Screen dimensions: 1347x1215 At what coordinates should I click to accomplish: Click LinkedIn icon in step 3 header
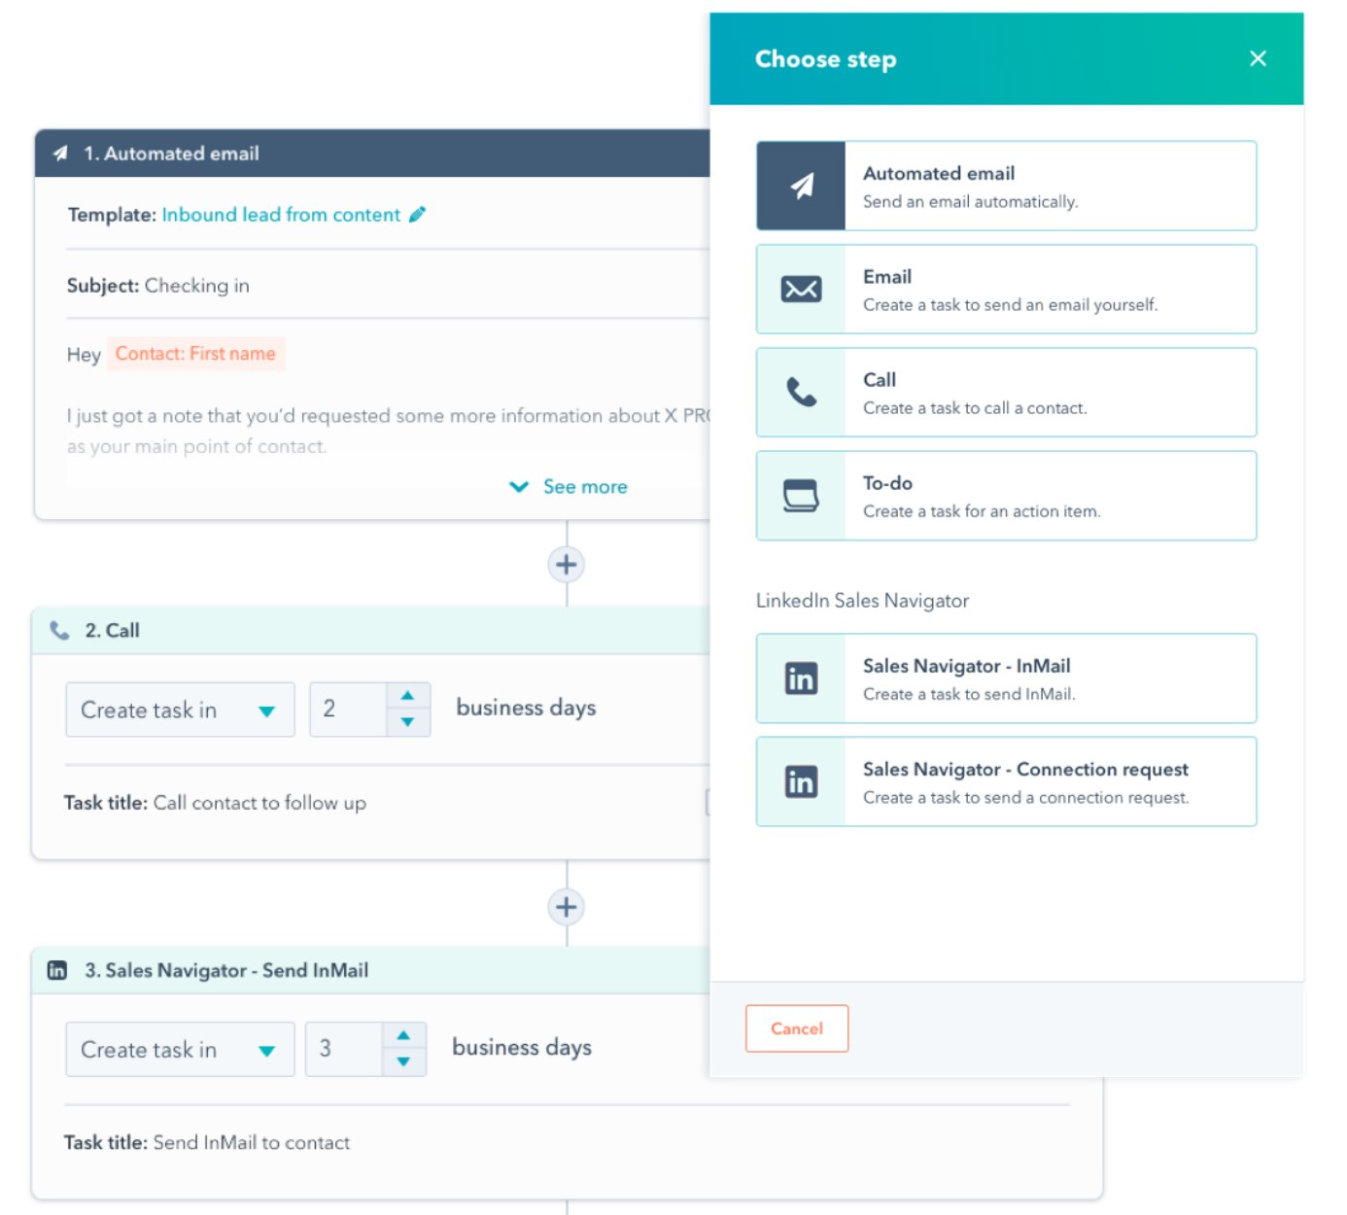click(x=57, y=970)
